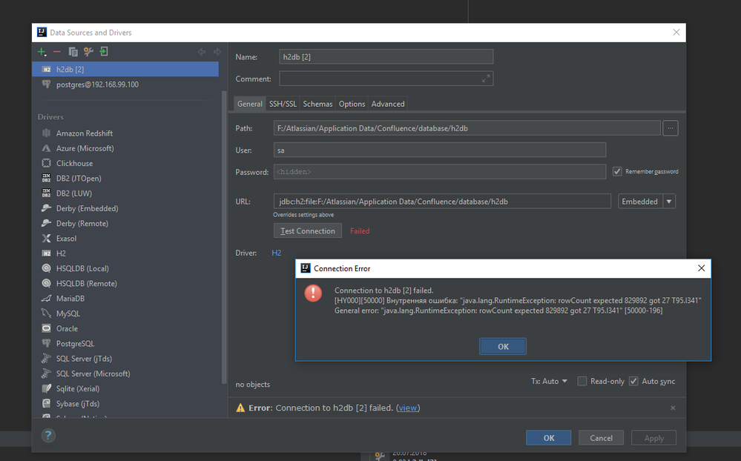The image size is (741, 461).
Task: Click the Comment input field
Action: 386,79
